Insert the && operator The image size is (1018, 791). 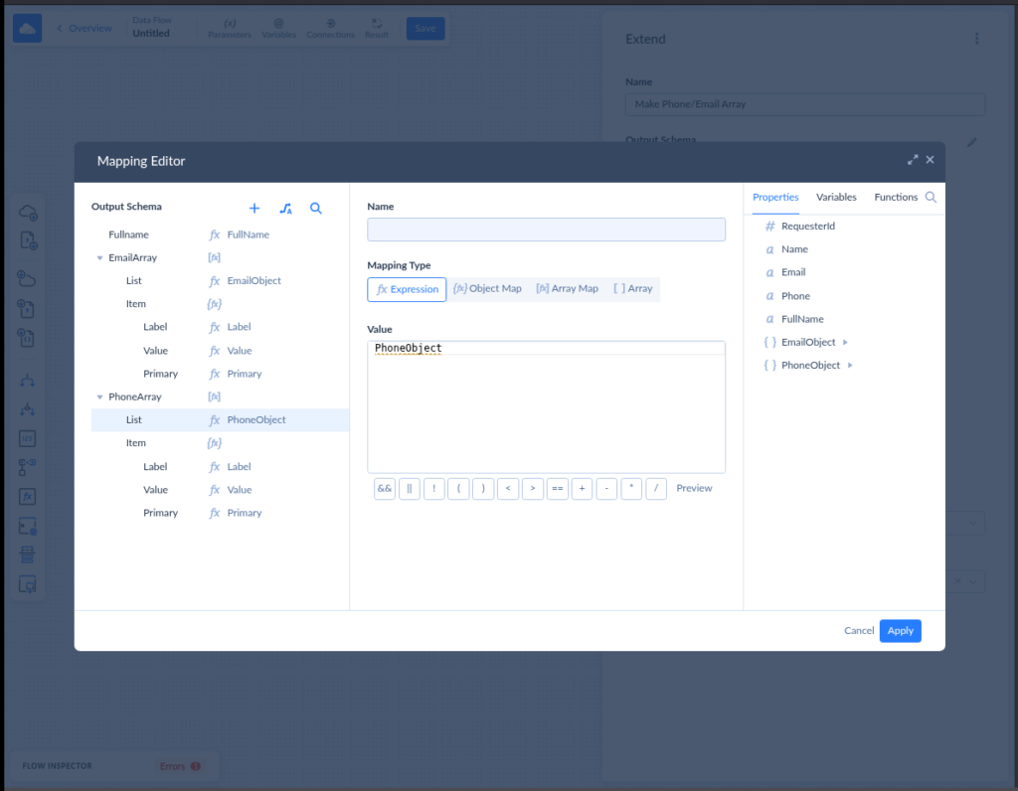pos(385,489)
